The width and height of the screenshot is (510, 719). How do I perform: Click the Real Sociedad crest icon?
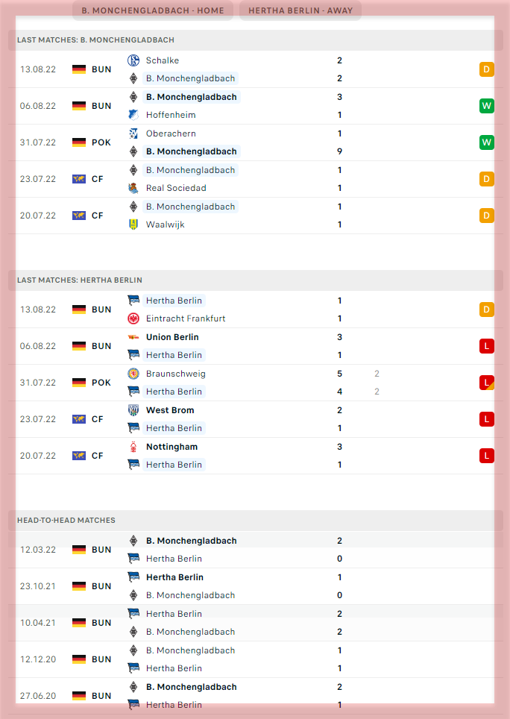(133, 188)
